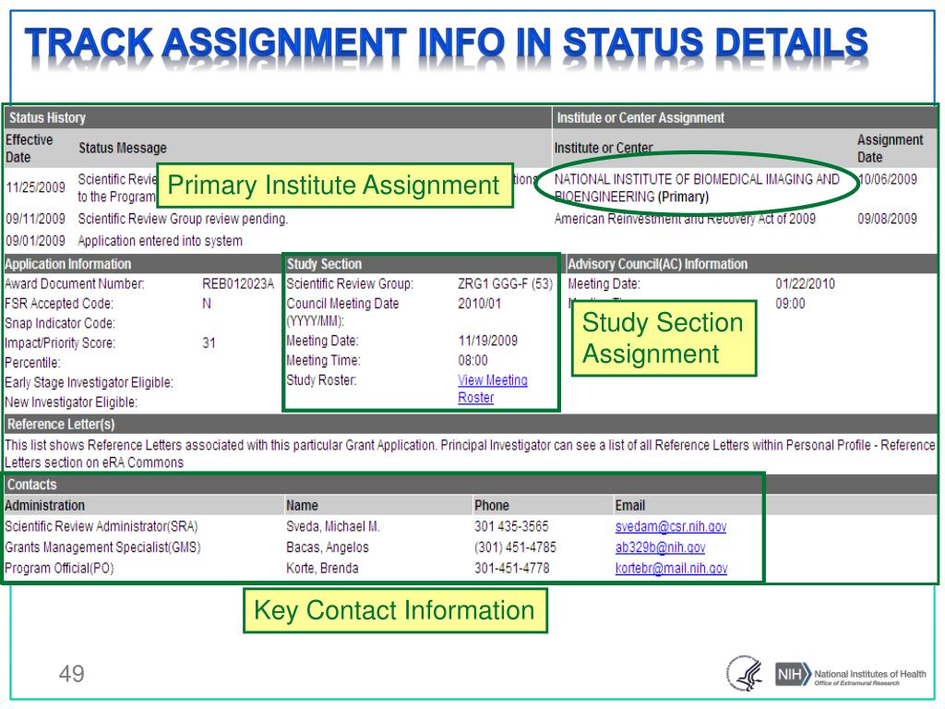The height and width of the screenshot is (709, 945).
Task: Click the NIH logo badge
Action: pos(793,674)
